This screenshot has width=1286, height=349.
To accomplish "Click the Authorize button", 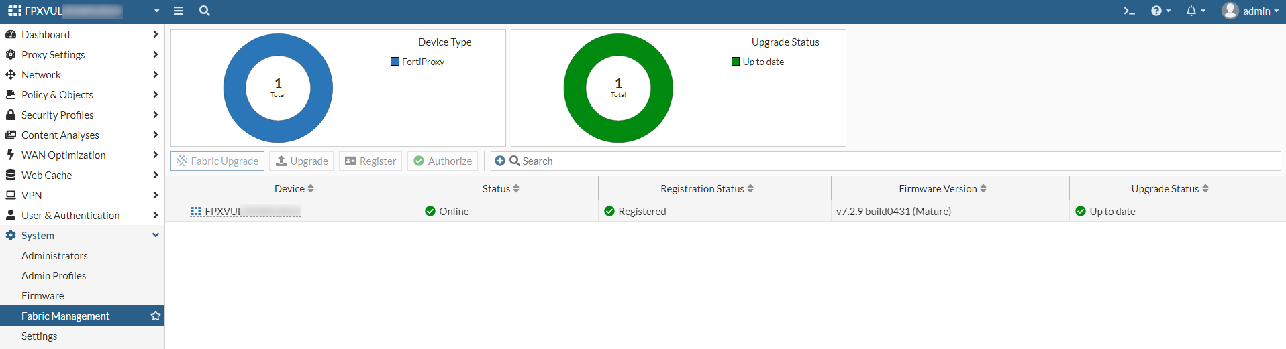I will [442, 161].
